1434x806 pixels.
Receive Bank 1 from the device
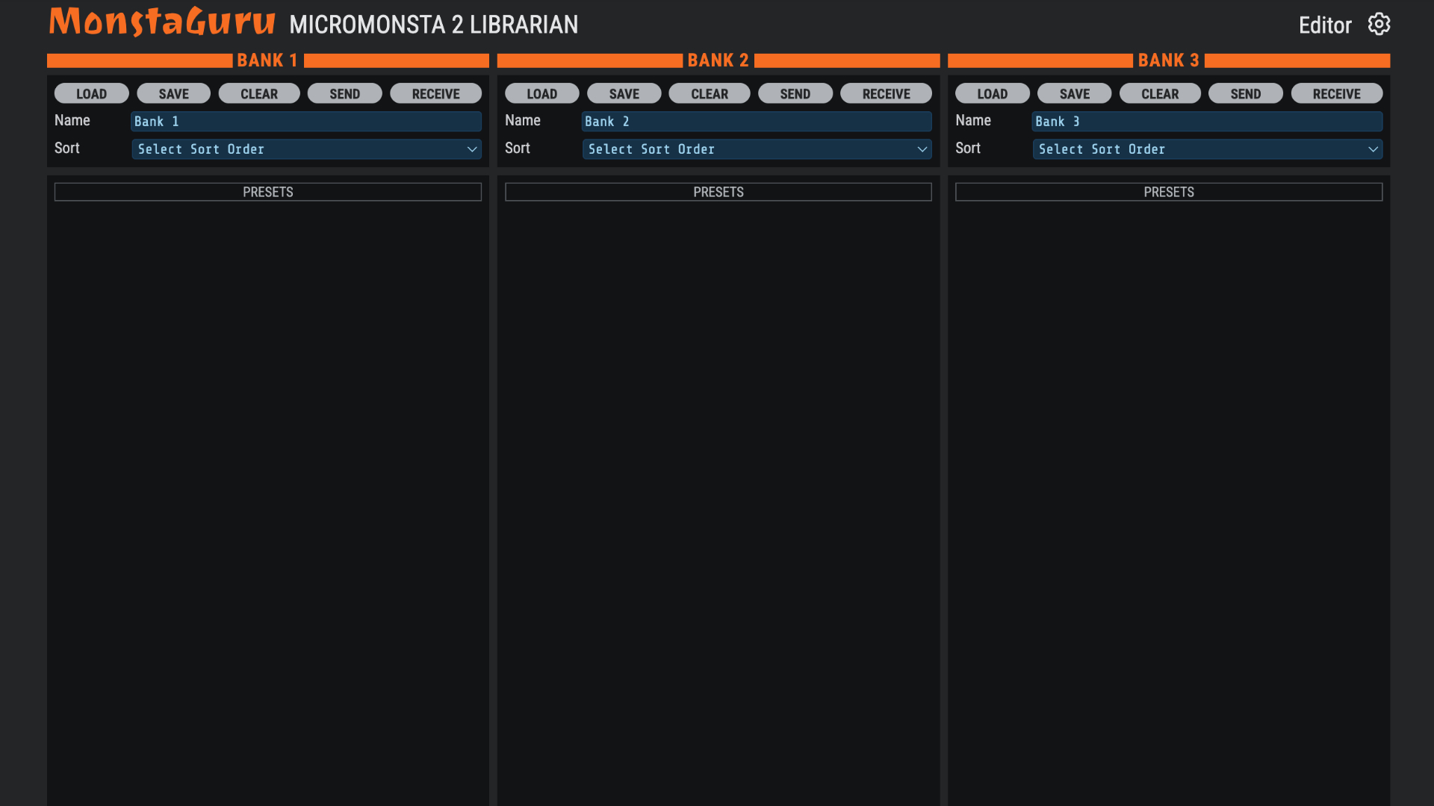click(x=435, y=94)
